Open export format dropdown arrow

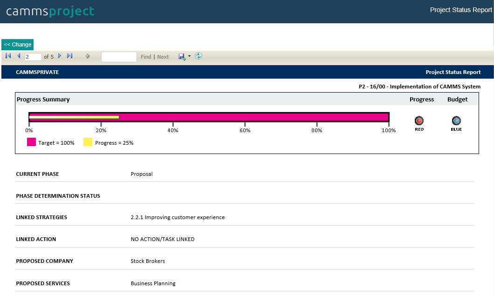[189, 56]
